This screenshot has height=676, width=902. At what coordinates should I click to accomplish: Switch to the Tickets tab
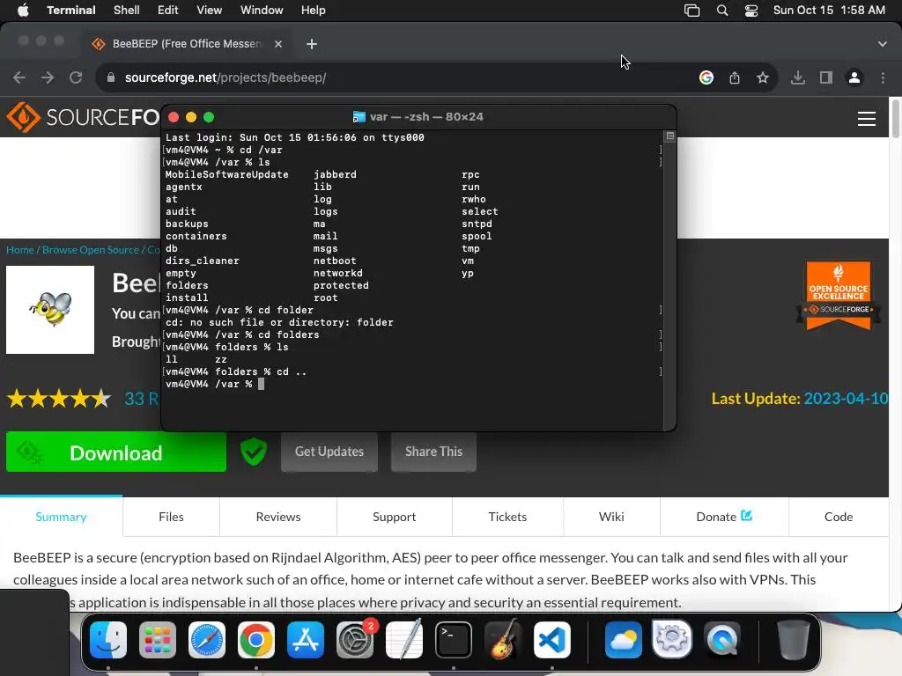click(x=507, y=517)
